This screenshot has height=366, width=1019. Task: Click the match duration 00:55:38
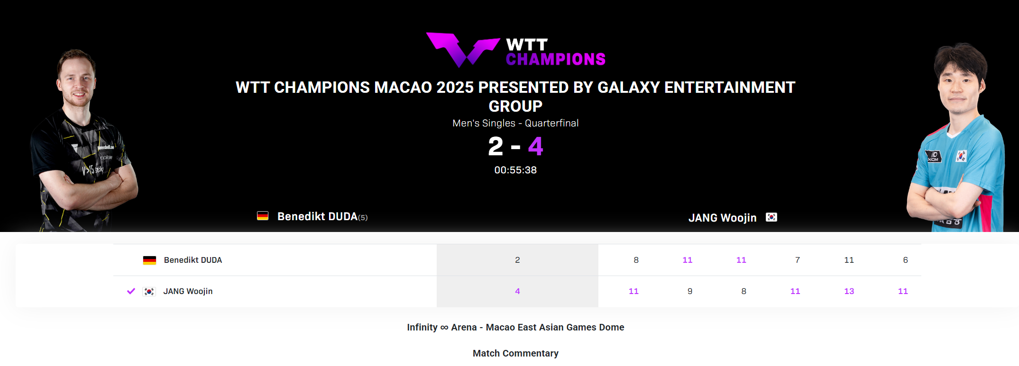[x=515, y=170]
